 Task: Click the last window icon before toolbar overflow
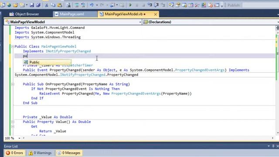click(217, 5)
